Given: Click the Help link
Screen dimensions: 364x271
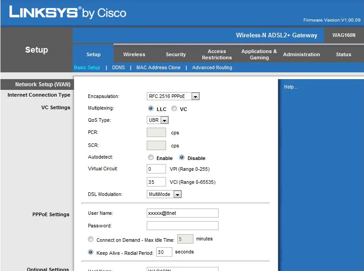Looking at the screenshot, I should click(290, 87).
